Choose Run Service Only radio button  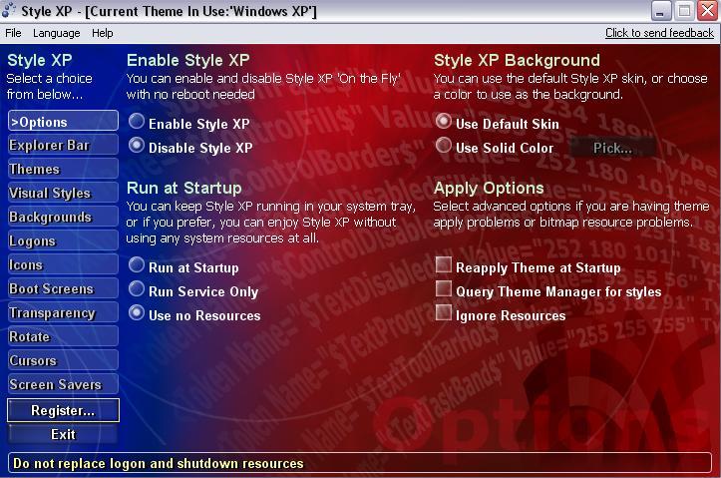point(138,291)
